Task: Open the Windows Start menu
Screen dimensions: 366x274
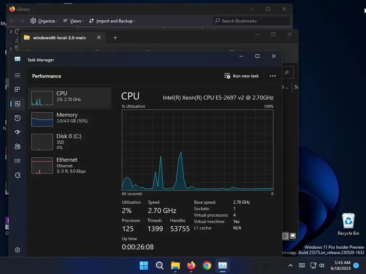Action: 144,265
